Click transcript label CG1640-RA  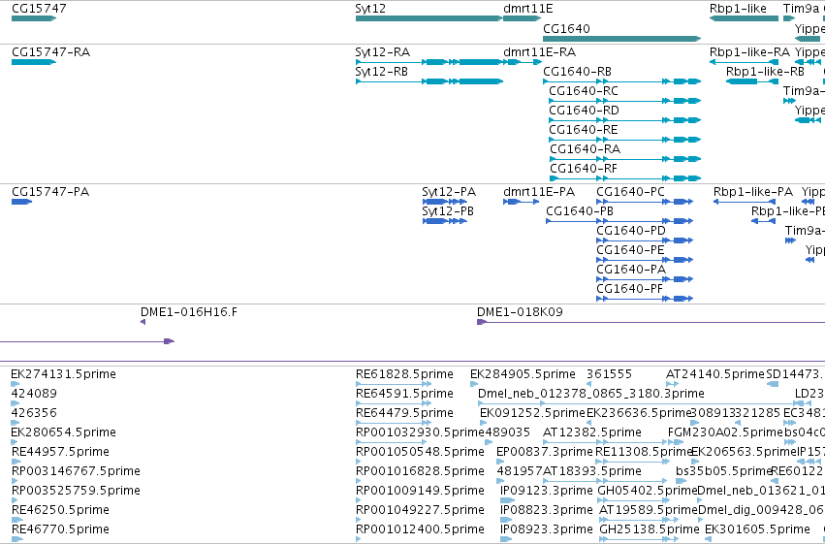pos(586,150)
